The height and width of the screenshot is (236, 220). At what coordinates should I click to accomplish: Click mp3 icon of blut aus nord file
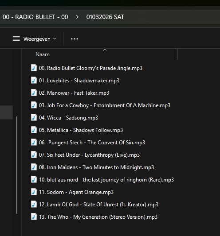(34, 180)
